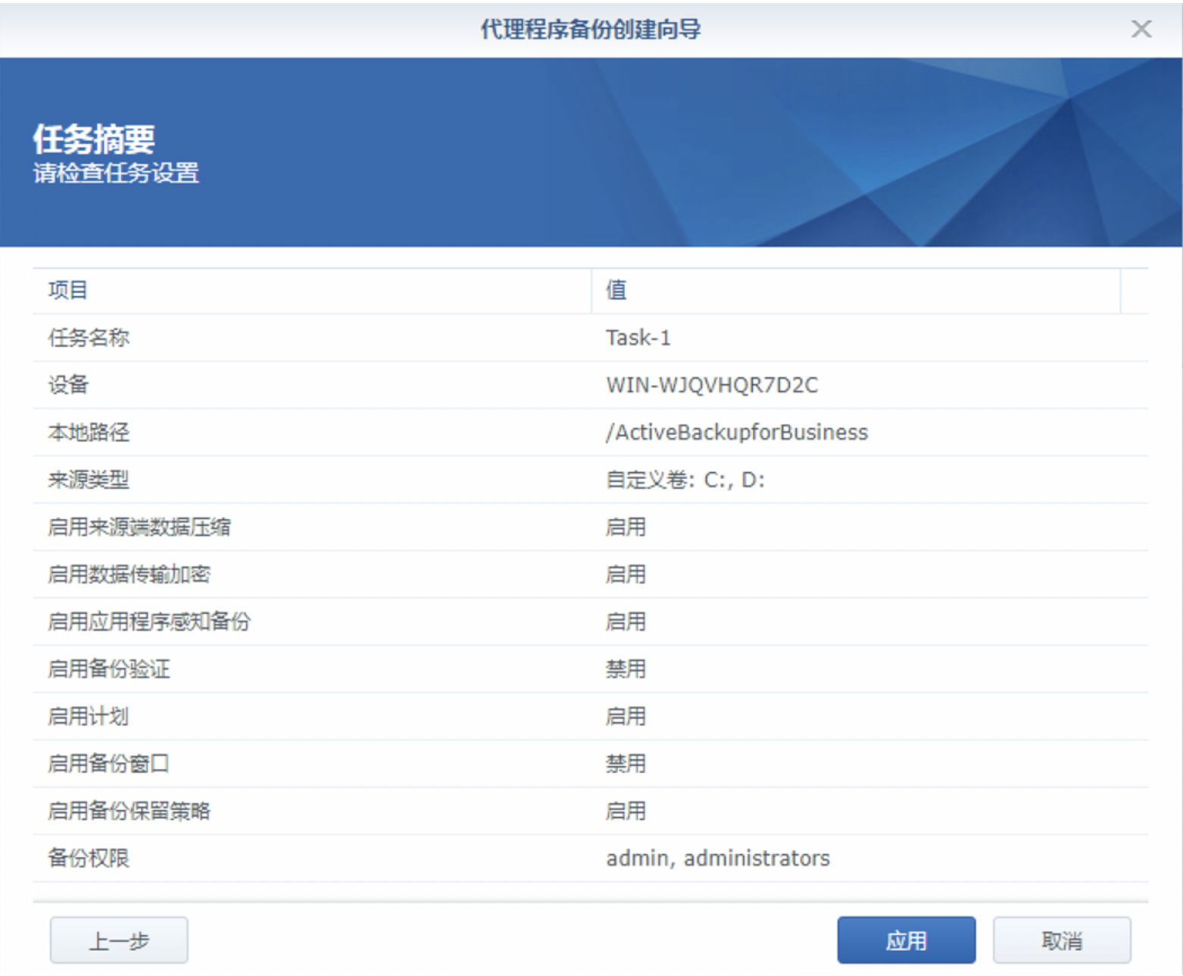The width and height of the screenshot is (1183, 976).
Task: Click the 值 column header
Action: 615,290
